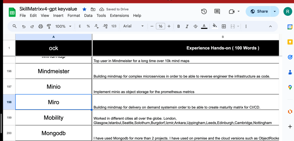The image size is (294, 141).
Task: Expand the Share options arrow
Action: coord(275,11)
